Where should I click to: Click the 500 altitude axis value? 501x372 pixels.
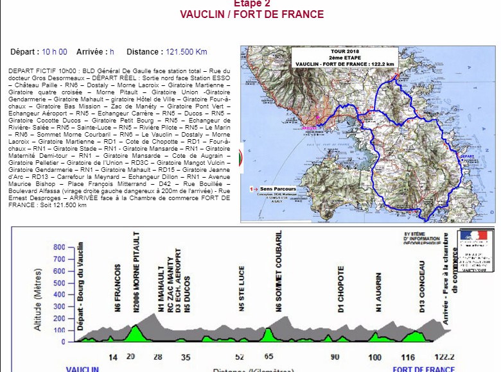(x=59, y=283)
